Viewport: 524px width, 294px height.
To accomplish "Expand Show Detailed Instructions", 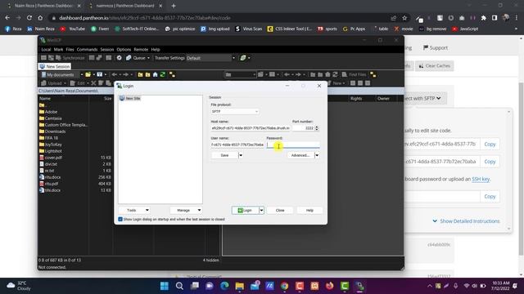I will 466,221.
